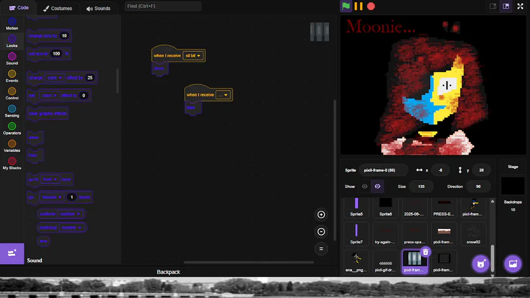This screenshot has width=530, height=298.
Task: Reset workspace zoom with the equals icon
Action: click(321, 249)
